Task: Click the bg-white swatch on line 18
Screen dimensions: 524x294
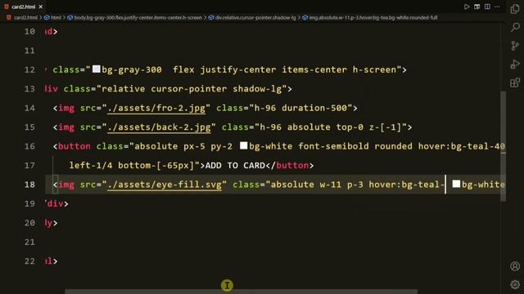Action: click(x=456, y=184)
